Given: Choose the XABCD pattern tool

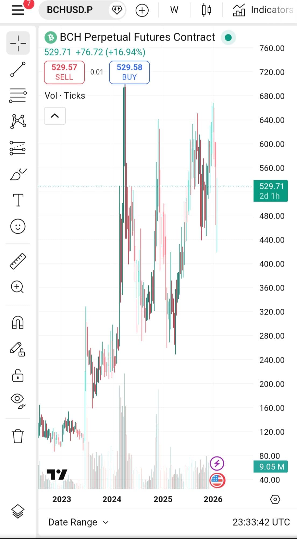Looking at the screenshot, I should coord(18,121).
